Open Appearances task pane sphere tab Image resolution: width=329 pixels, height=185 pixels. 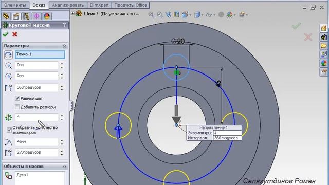(324, 63)
